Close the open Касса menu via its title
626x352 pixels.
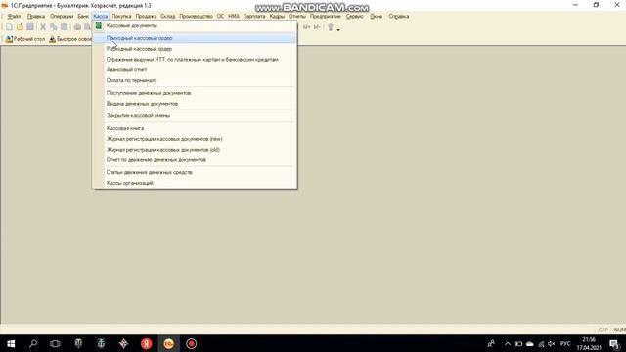pyautogui.click(x=100, y=17)
